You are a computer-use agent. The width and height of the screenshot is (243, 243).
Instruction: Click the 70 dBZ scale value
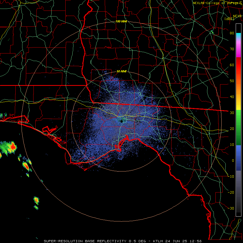point(232,49)
